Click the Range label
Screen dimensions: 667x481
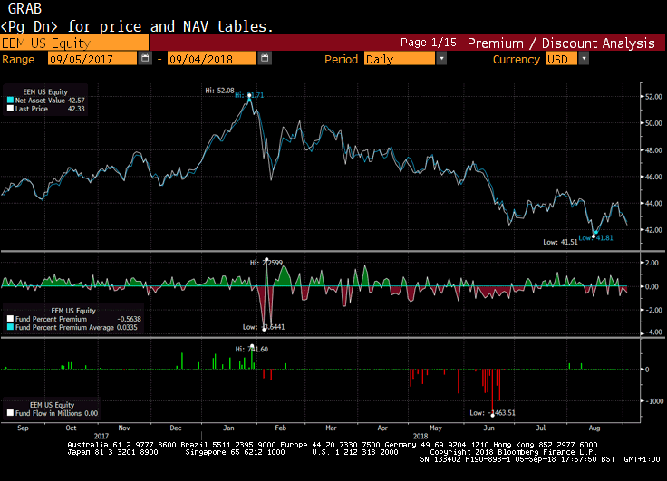tap(18, 59)
